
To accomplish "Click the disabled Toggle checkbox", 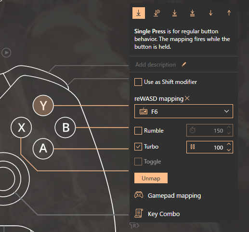I will click(x=138, y=162).
